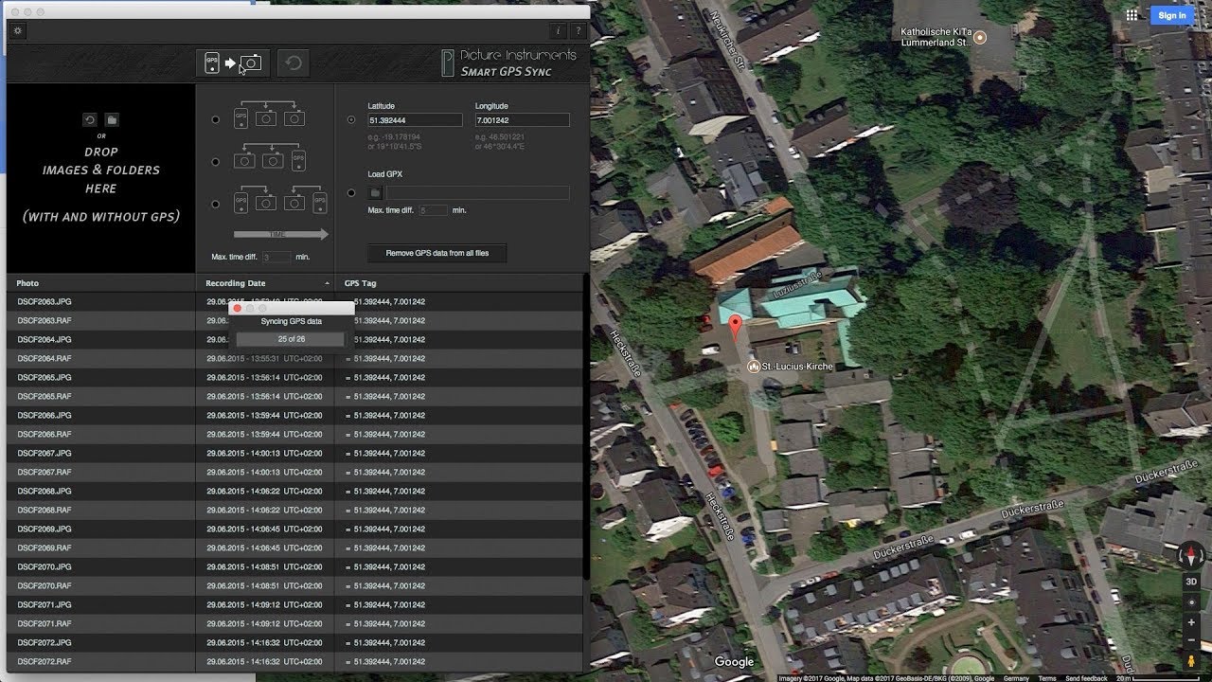Reset map orientation with the compass
Viewport: 1212px width, 682px height.
[x=1191, y=556]
